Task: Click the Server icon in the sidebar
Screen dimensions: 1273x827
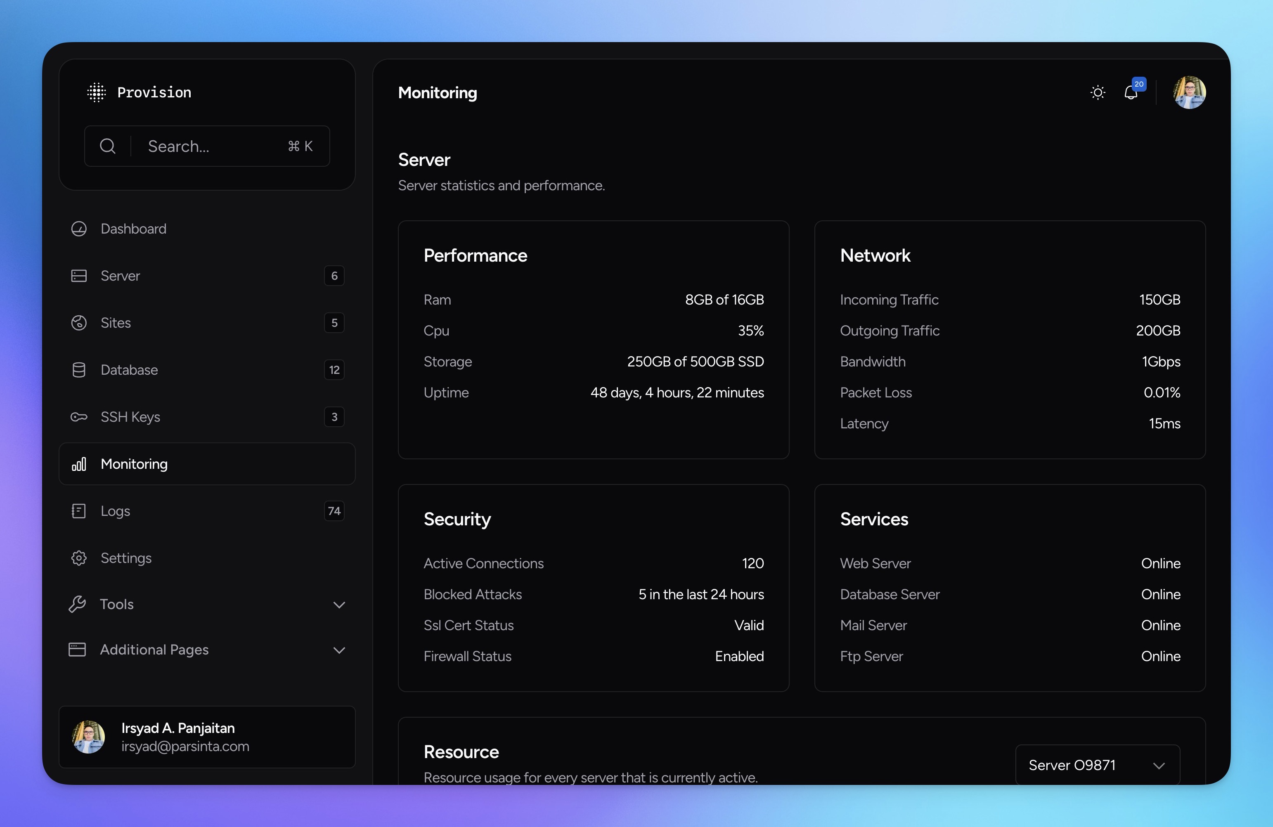Action: click(x=78, y=276)
